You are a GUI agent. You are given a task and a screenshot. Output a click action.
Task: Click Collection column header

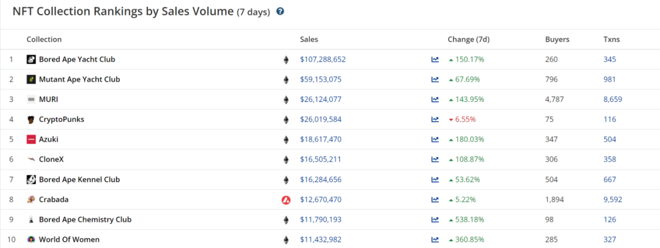click(x=44, y=39)
